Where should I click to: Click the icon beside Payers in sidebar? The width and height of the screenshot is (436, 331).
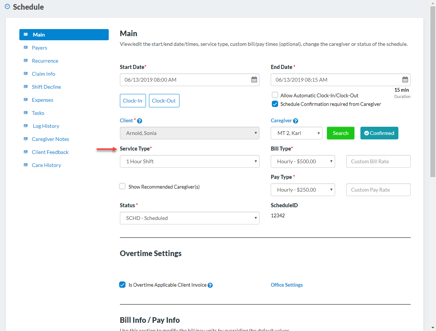[26, 48]
